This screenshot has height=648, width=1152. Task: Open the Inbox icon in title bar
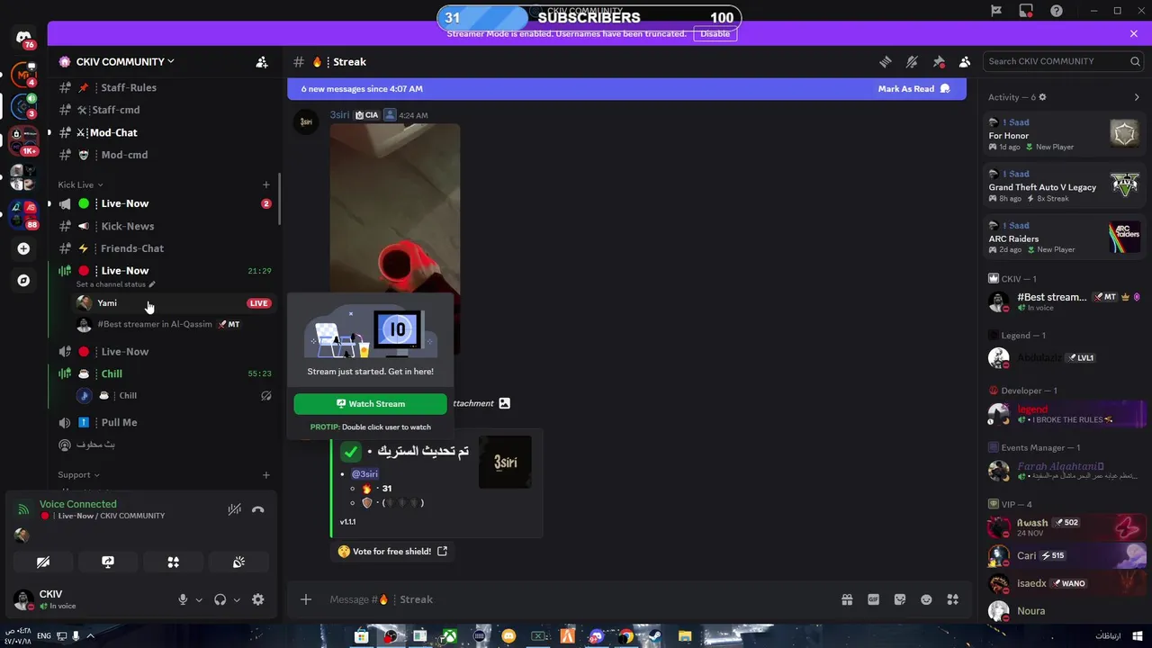coord(1026,11)
